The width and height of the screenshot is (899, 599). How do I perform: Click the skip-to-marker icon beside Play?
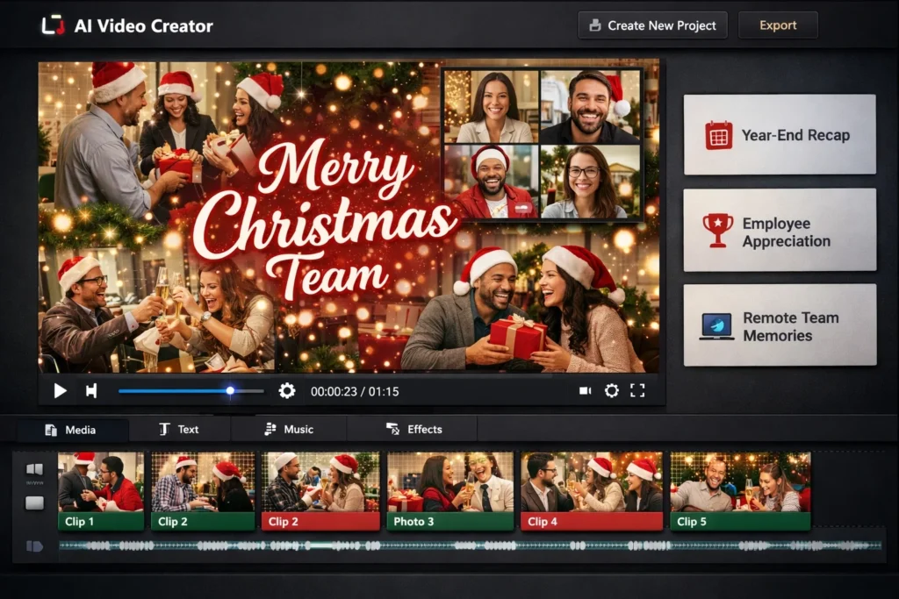[90, 391]
